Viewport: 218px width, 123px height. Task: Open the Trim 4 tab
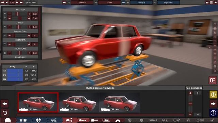pyautogui.click(x=110, y=2)
